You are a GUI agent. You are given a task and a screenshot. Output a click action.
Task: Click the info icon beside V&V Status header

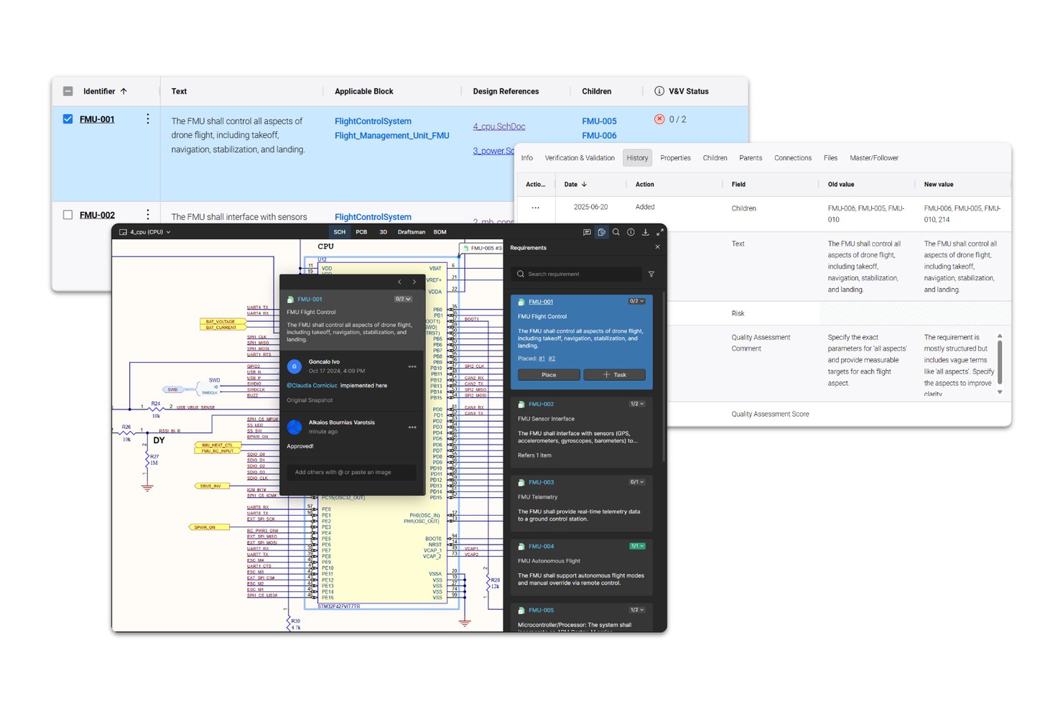point(659,91)
